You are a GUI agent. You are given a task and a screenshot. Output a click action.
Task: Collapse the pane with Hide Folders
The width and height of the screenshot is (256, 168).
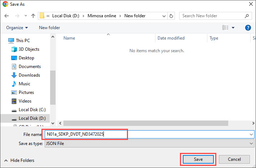point(19,160)
